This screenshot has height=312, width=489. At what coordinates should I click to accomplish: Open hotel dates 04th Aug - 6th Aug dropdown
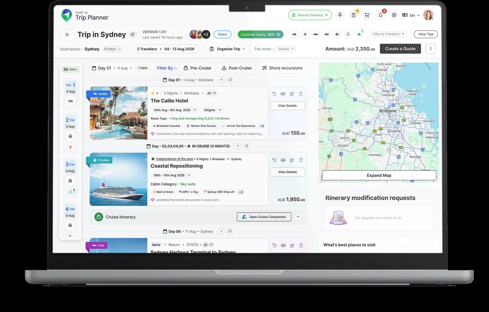coord(175,110)
